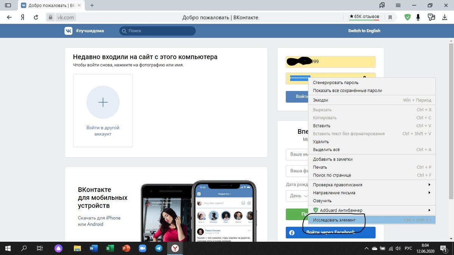Switch to English language link
The height and width of the screenshot is (255, 454).
click(x=364, y=31)
